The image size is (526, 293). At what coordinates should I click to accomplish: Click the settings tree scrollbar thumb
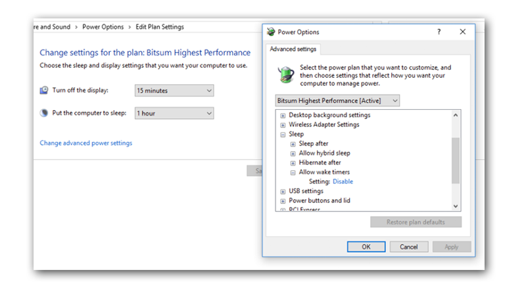pyautogui.click(x=455, y=160)
